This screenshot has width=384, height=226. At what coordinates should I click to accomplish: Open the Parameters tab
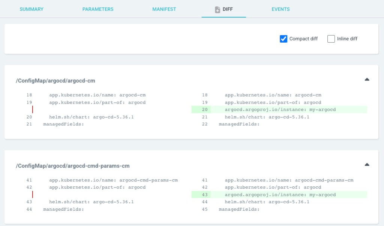point(98,9)
